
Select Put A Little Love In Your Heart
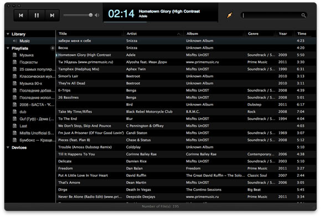[x=186, y=176]
